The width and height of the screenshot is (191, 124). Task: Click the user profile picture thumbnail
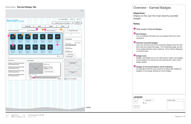pos(67,32)
